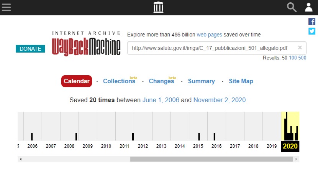
Task: Clear the URL field with the X
Action: pyautogui.click(x=300, y=48)
